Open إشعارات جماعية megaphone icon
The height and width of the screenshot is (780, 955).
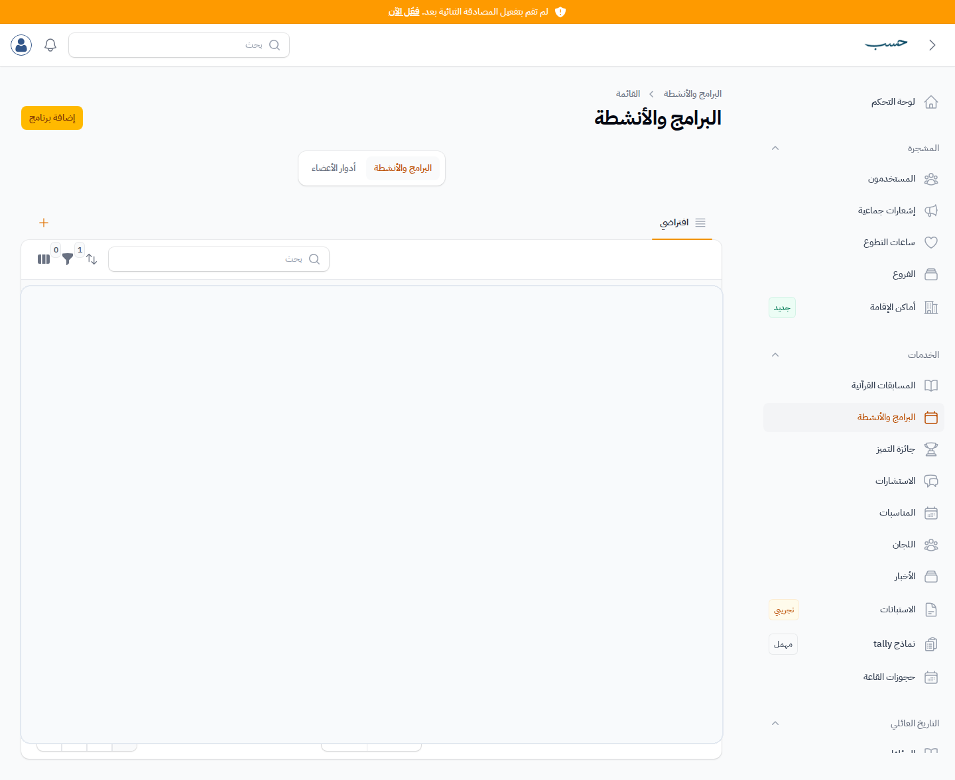click(x=931, y=211)
